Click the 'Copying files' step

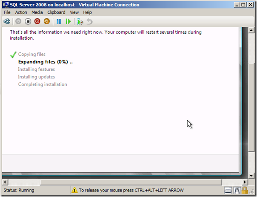coord(32,54)
